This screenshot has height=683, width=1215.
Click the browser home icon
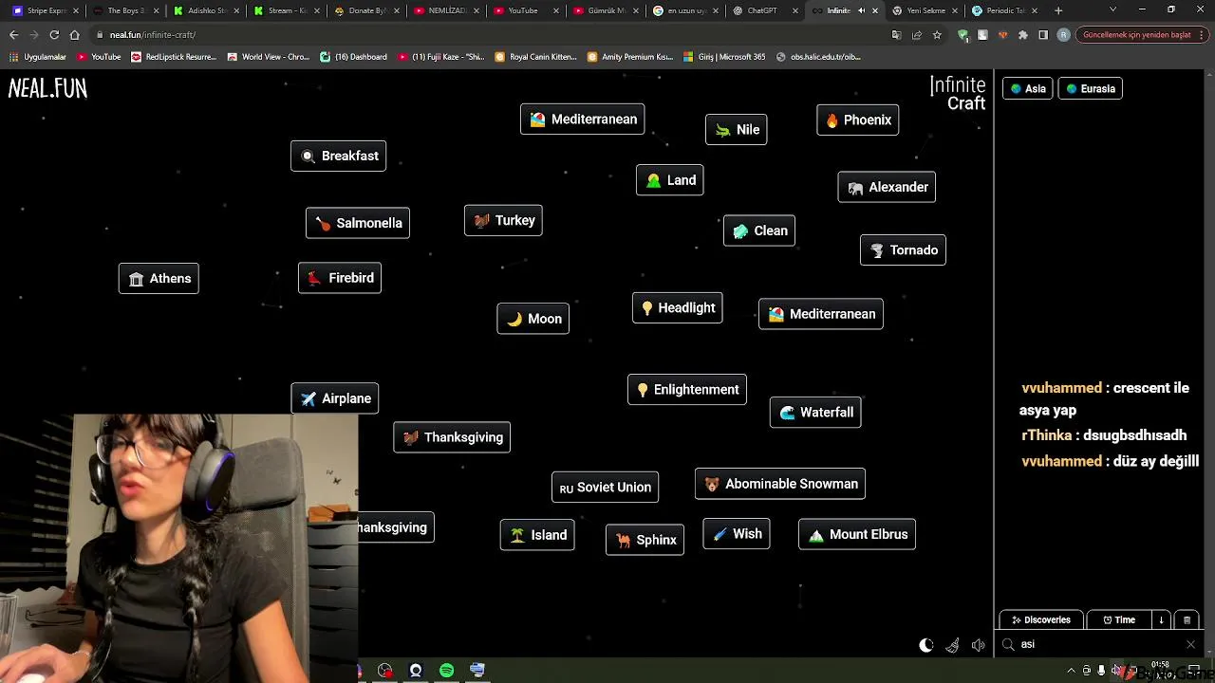tap(74, 35)
